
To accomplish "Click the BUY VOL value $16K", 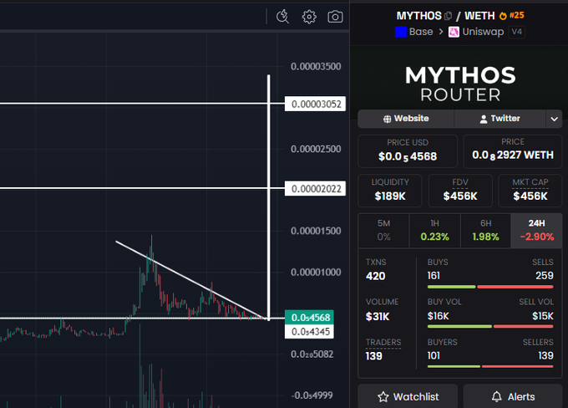I will click(x=438, y=316).
